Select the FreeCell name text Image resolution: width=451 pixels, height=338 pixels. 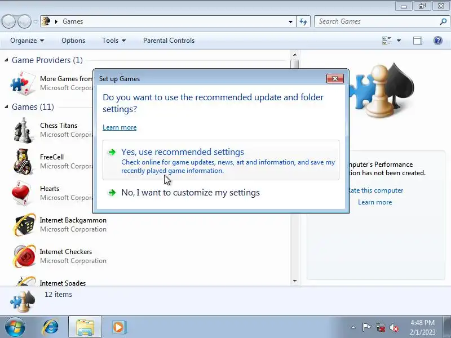[x=52, y=157]
